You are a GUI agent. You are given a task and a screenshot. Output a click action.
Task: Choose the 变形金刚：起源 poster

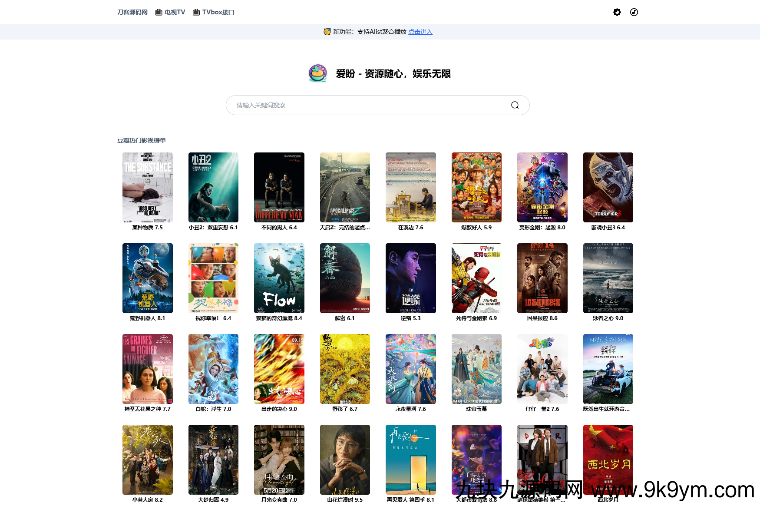tap(542, 187)
